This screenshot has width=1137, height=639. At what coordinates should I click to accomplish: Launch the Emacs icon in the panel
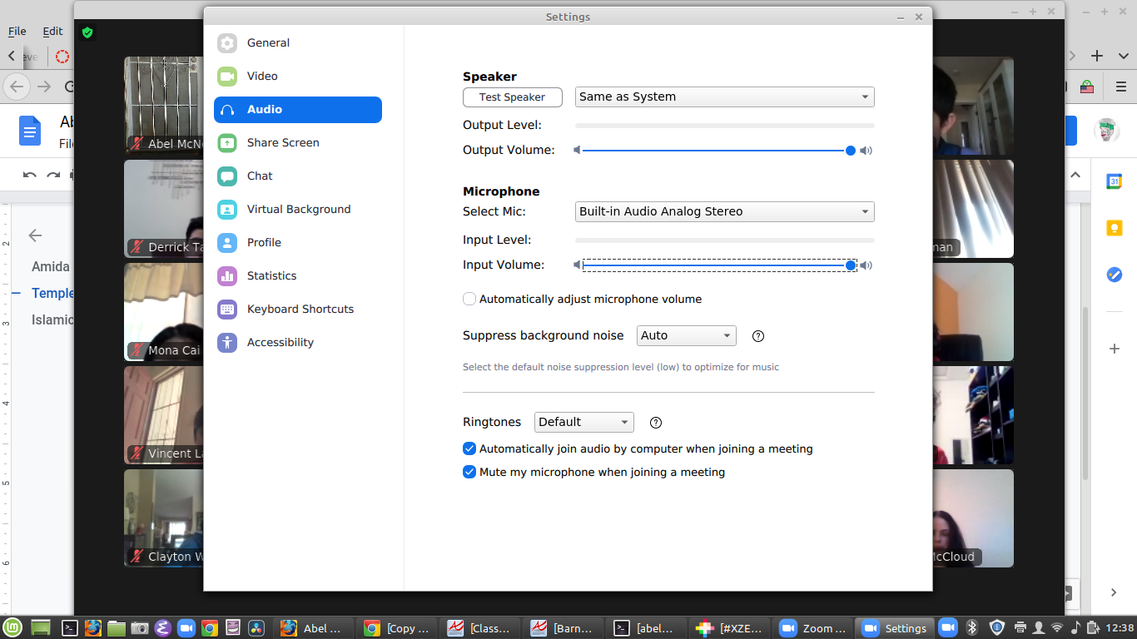click(163, 628)
